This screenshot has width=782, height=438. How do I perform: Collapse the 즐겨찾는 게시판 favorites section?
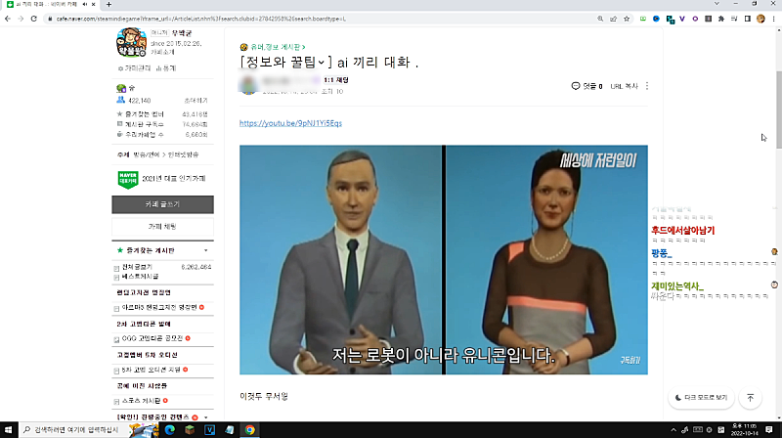(206, 250)
